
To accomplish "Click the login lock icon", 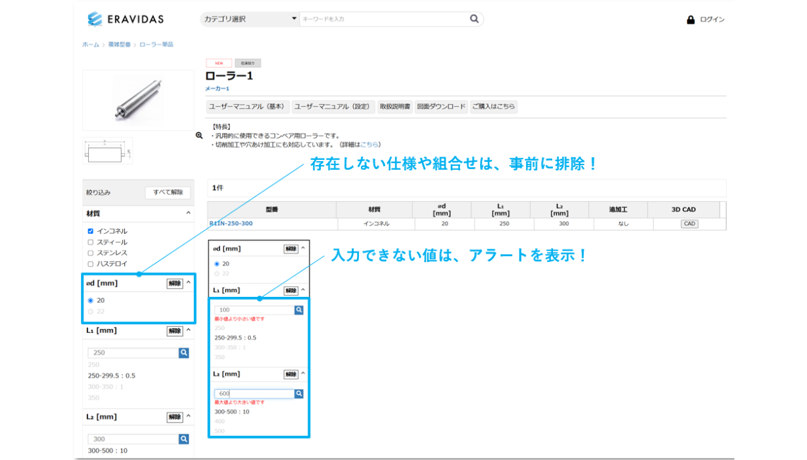I will (691, 20).
